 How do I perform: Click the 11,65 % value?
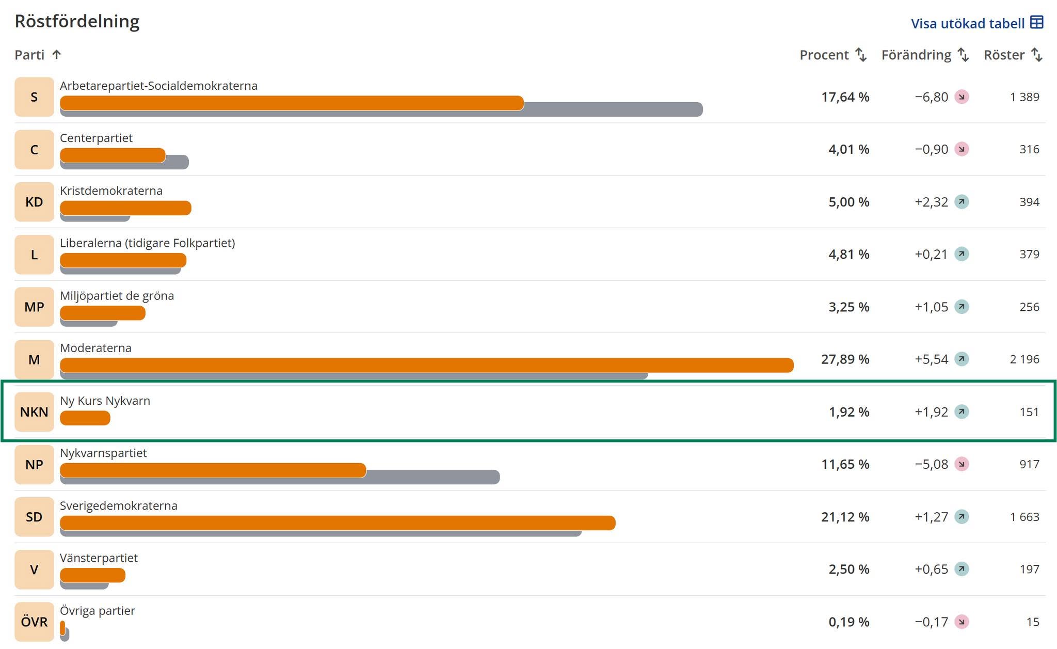coord(845,464)
